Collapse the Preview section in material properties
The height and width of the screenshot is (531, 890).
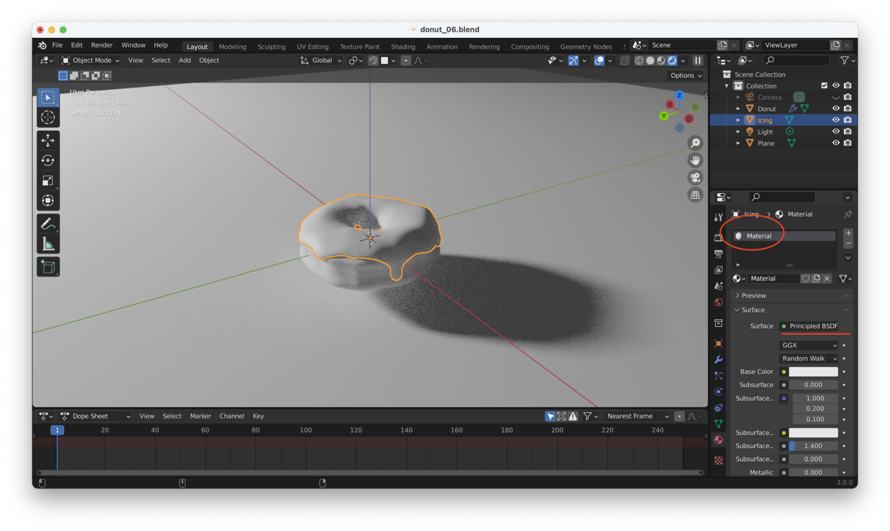(752, 295)
